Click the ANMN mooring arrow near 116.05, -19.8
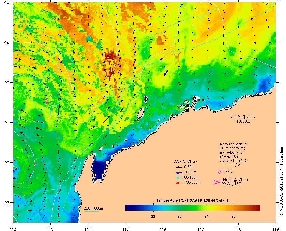The image size is (286, 231). click(165, 73)
